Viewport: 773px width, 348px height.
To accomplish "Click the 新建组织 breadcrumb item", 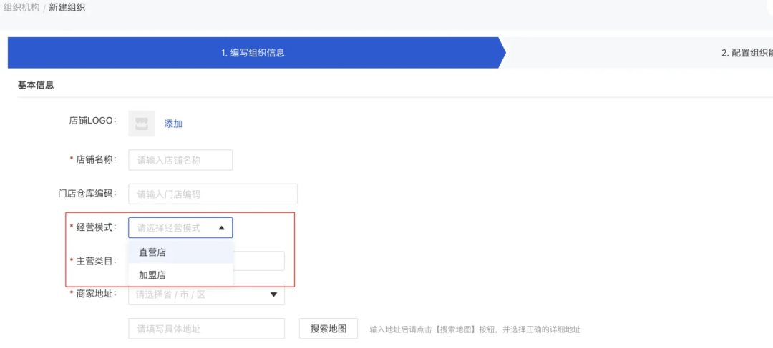I will coord(67,7).
